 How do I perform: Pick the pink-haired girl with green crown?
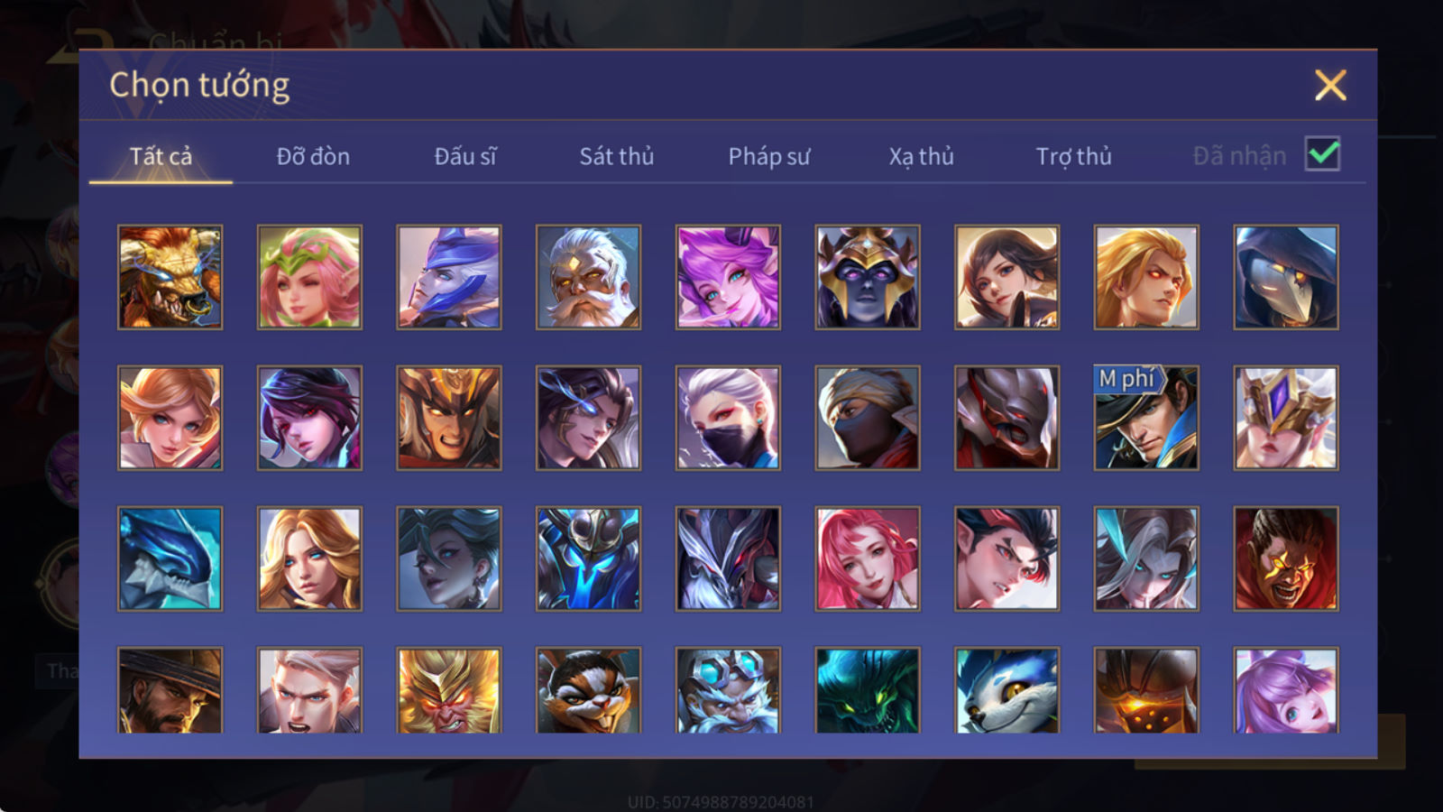309,277
